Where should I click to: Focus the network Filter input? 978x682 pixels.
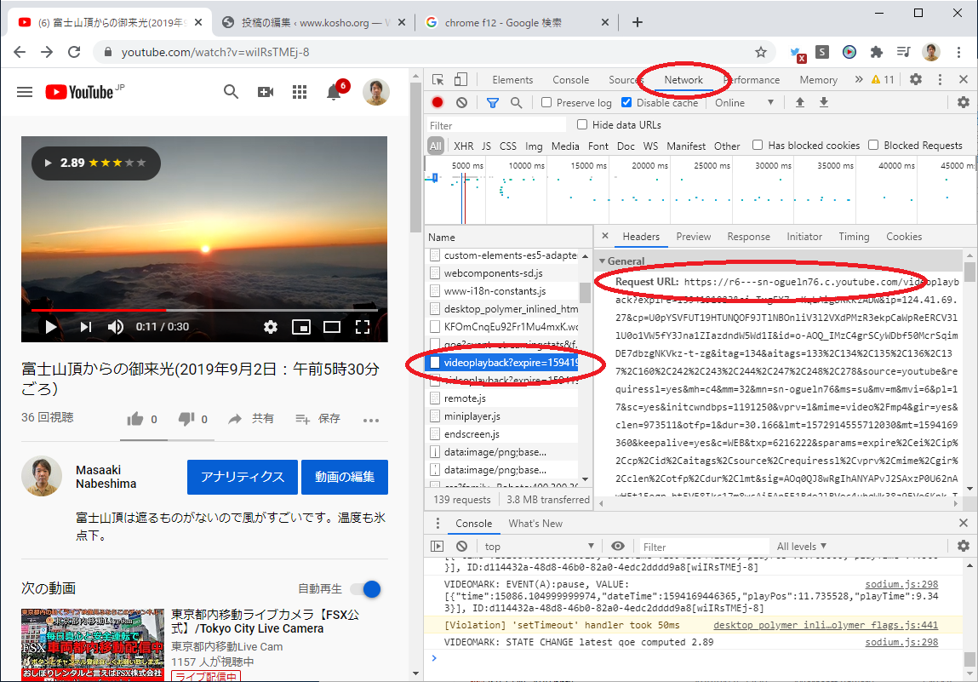coord(496,125)
